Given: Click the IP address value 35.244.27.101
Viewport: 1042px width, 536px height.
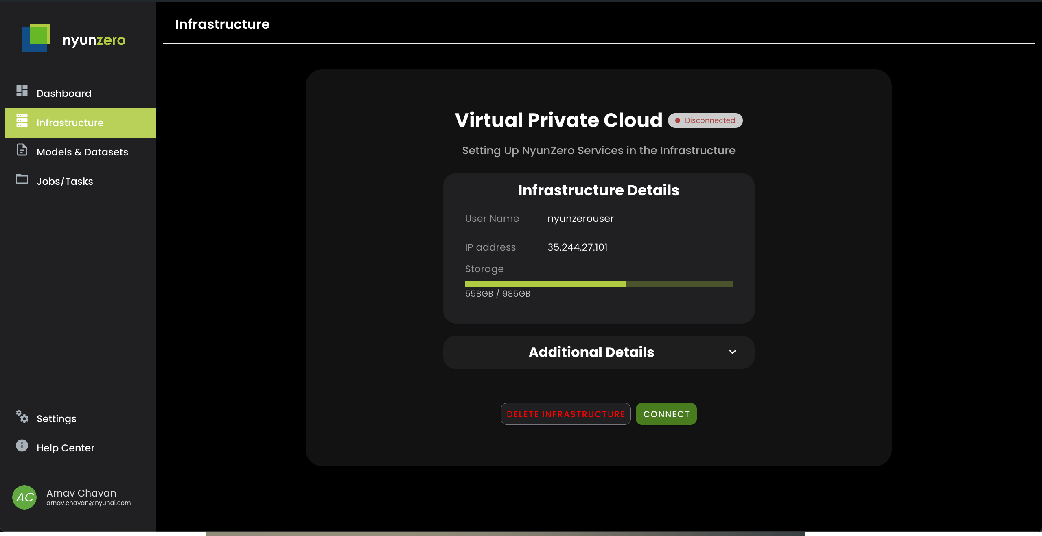Looking at the screenshot, I should coord(577,247).
